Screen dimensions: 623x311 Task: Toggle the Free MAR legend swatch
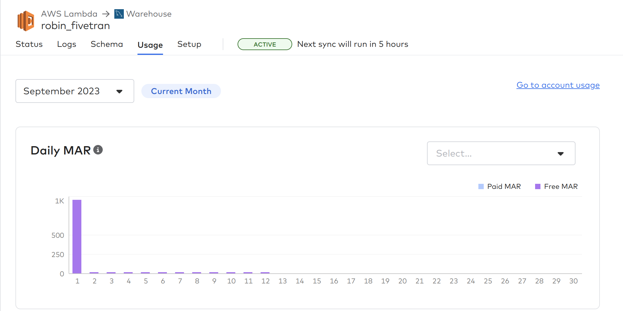tap(538, 186)
